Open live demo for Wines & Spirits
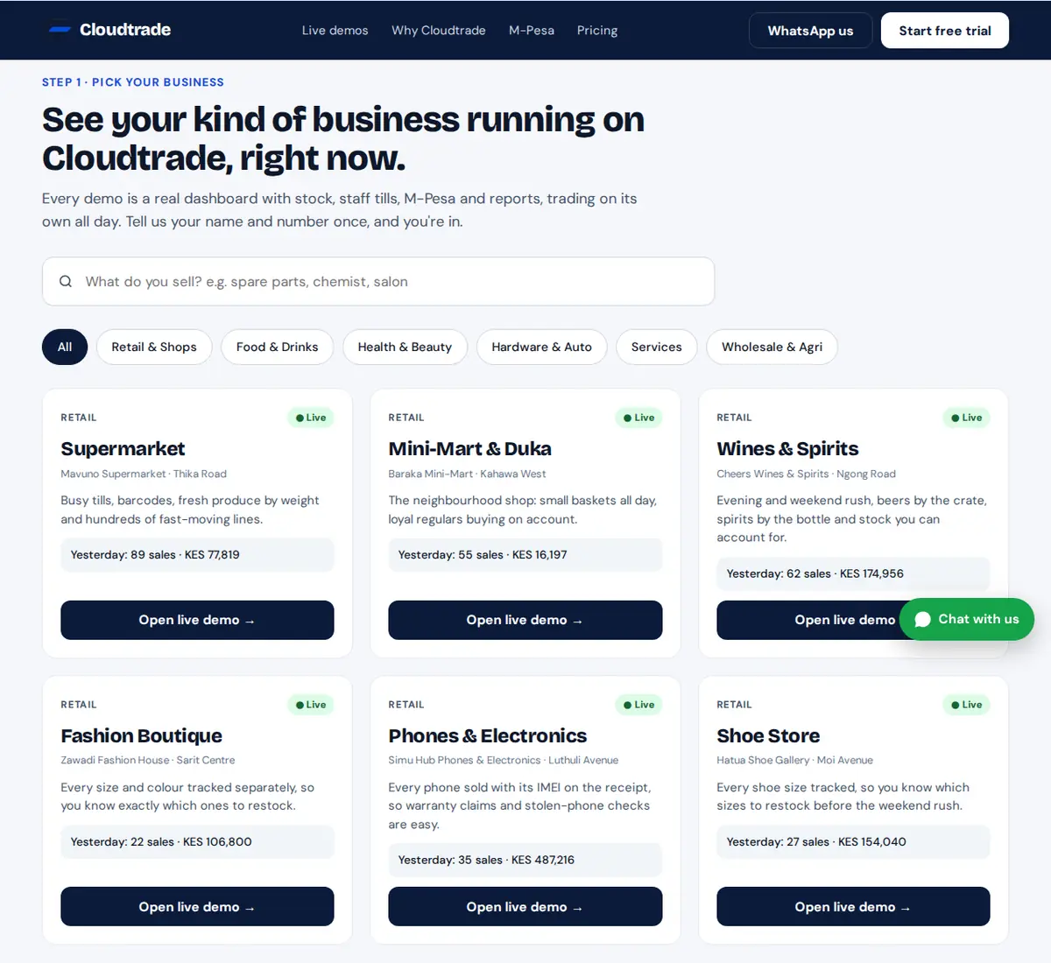 click(x=808, y=620)
